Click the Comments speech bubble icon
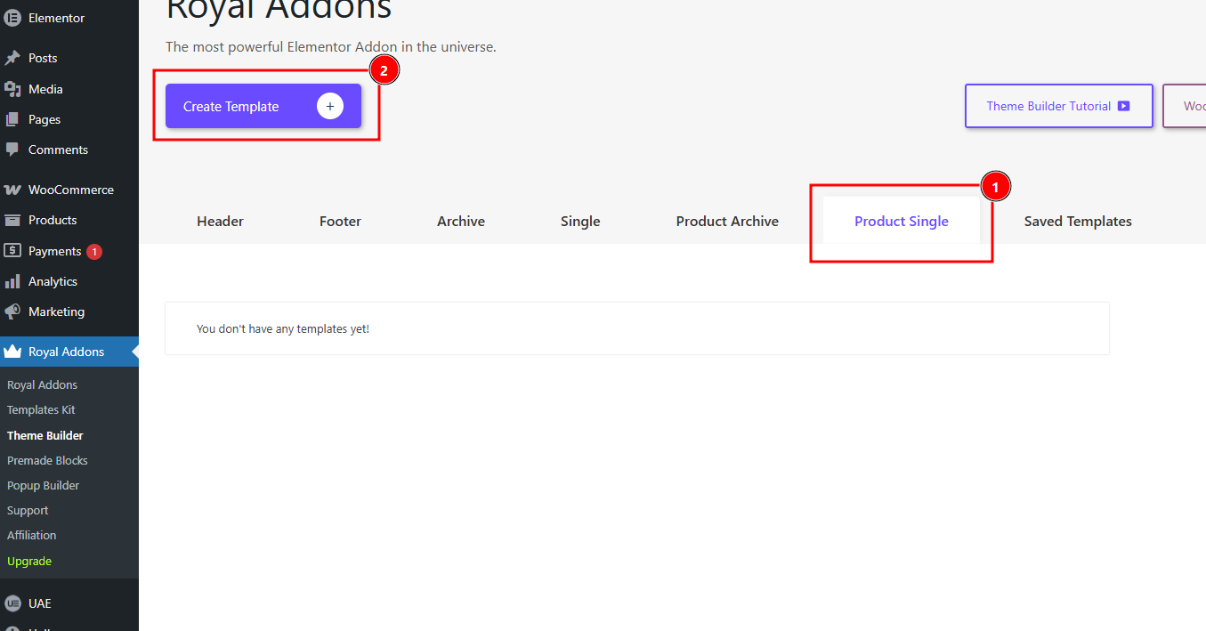This screenshot has height=631, width=1206. (12, 150)
